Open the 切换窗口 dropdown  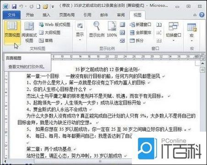[174, 32]
